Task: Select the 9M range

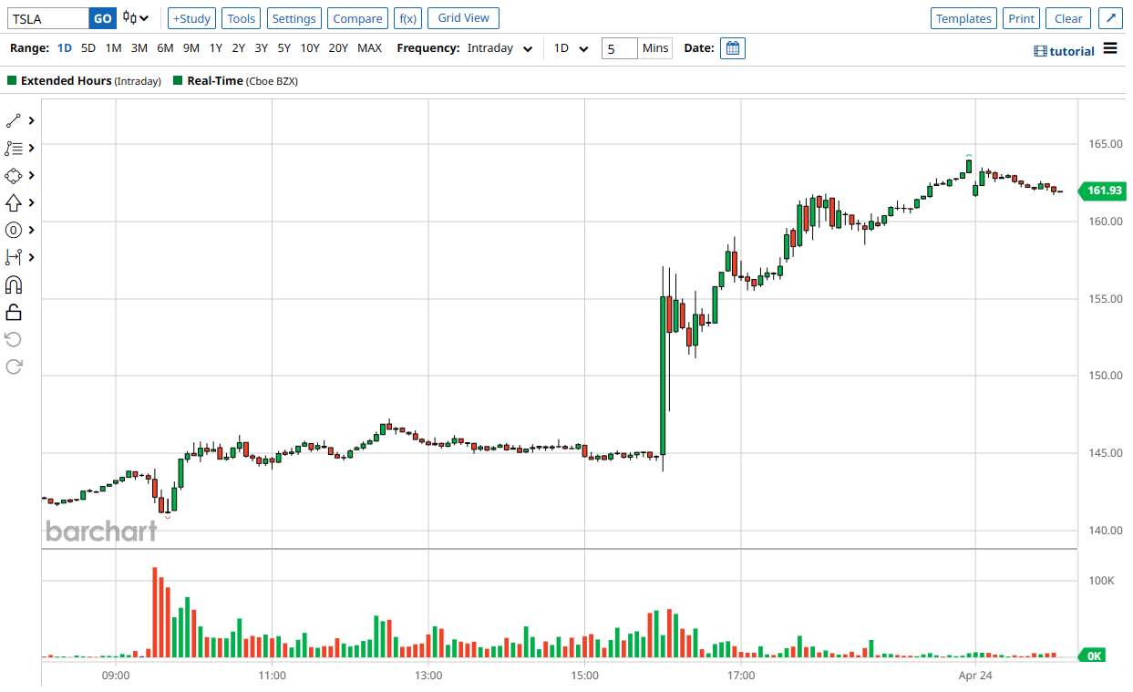Action: [191, 48]
